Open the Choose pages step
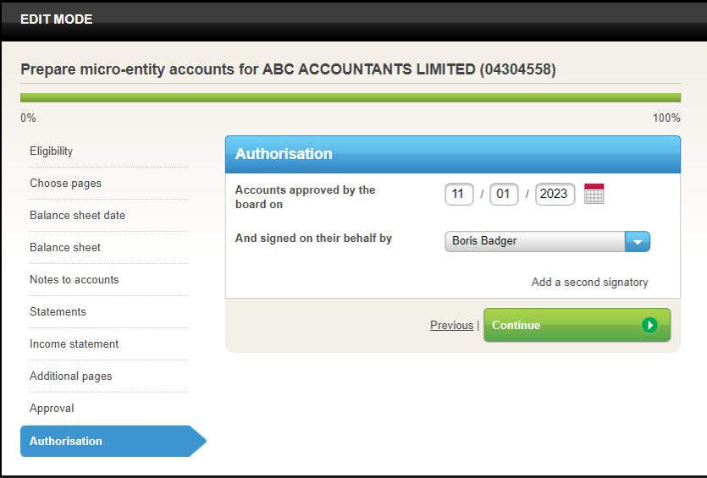The height and width of the screenshot is (478, 707). click(x=65, y=184)
